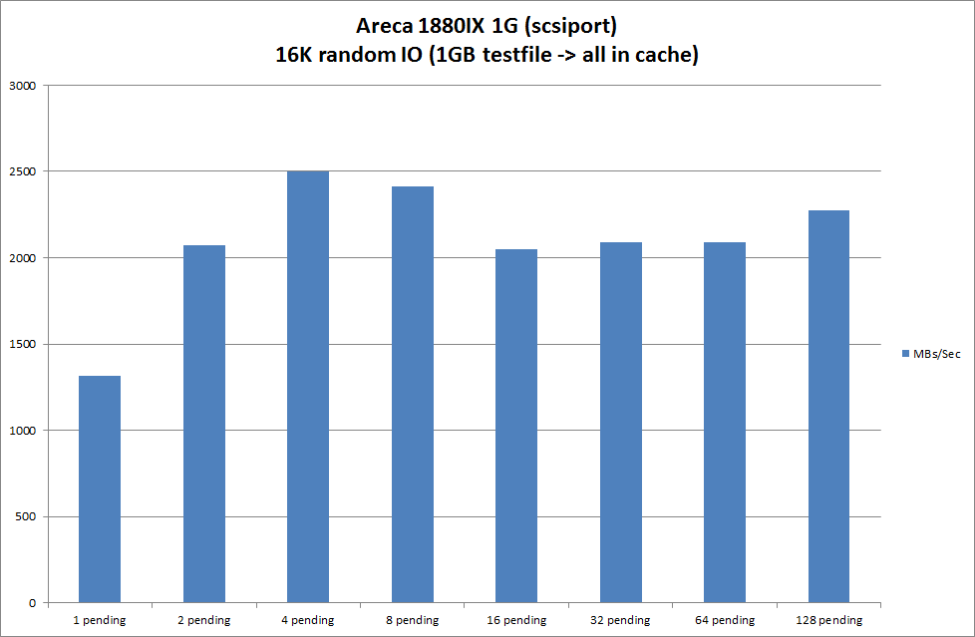Select the y-axis value 1500
This screenshot has width=975, height=637.
[x=22, y=344]
